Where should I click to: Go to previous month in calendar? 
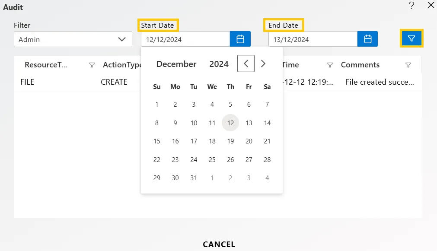246,64
